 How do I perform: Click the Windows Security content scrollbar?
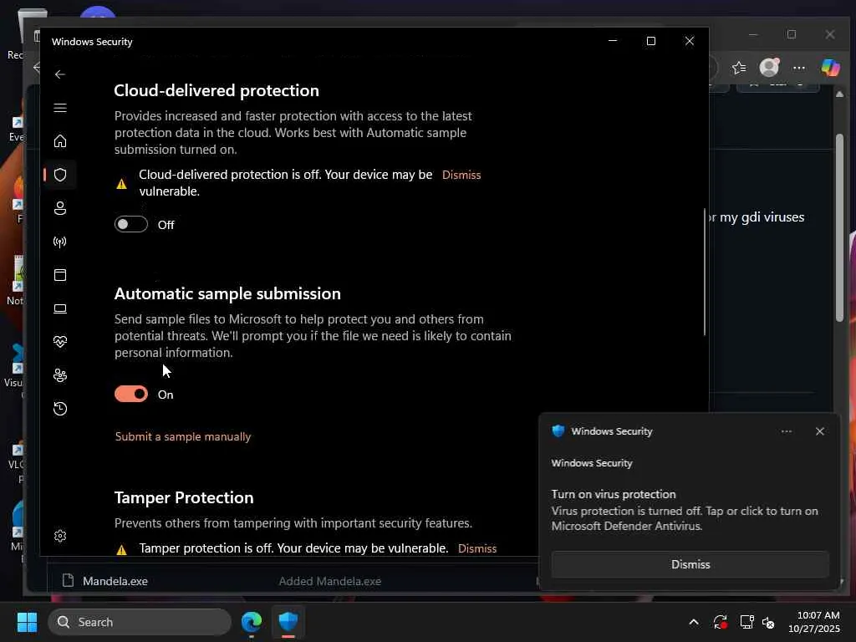704,272
